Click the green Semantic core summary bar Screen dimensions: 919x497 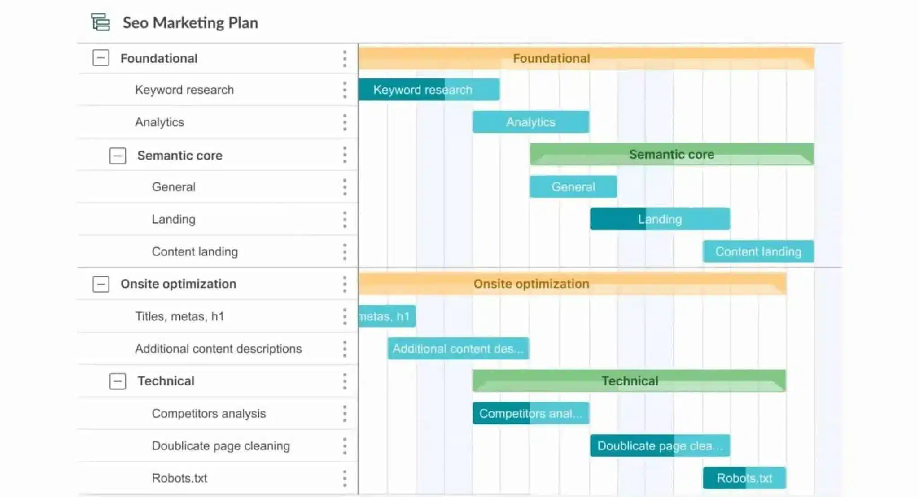point(672,154)
